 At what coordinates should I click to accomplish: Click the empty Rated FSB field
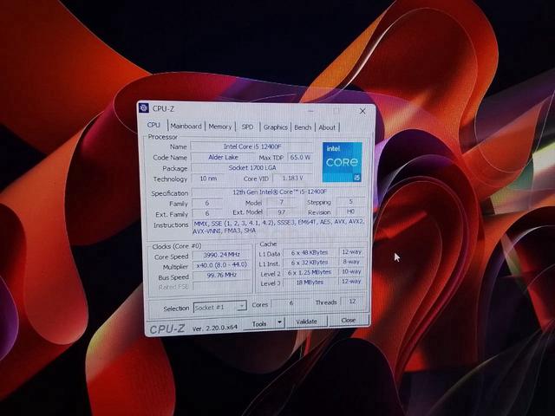pos(222,285)
